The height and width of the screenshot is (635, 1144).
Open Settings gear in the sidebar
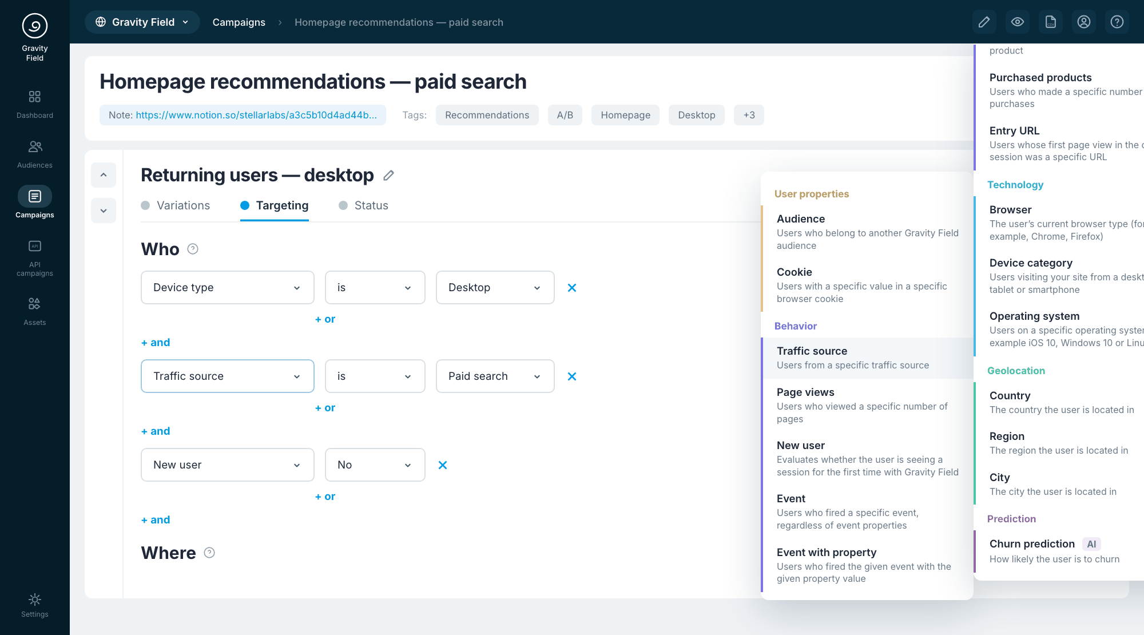35,606
